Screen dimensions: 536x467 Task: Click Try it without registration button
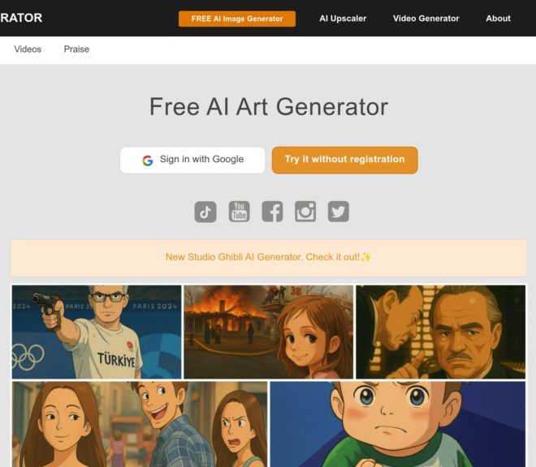pos(345,160)
